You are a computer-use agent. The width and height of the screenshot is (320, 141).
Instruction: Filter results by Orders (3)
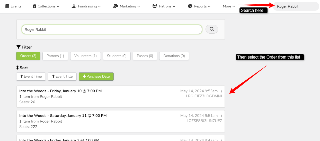coord(28,56)
